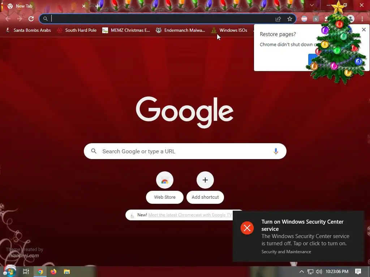Click the back navigation arrow
370x277 pixels.
[8, 19]
